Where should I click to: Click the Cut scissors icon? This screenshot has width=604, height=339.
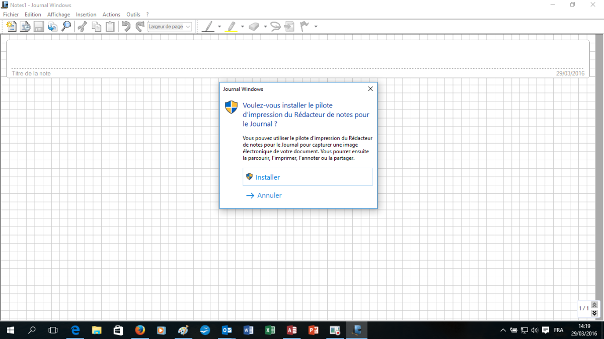tap(83, 27)
